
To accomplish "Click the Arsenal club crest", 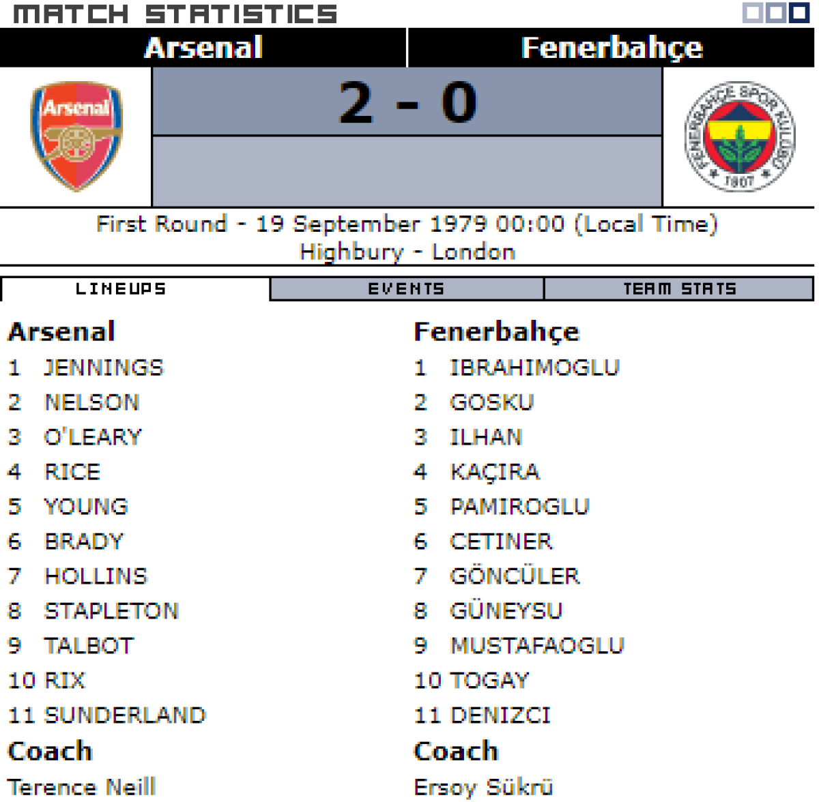I will point(76,136).
